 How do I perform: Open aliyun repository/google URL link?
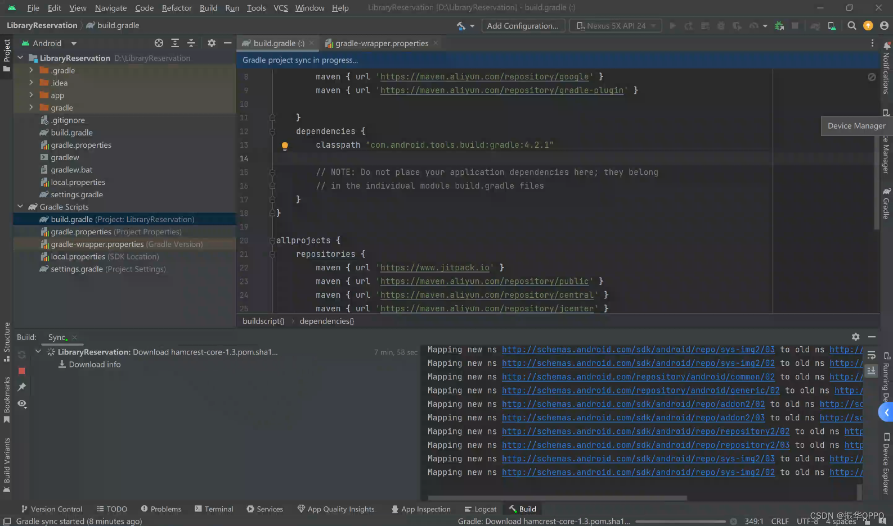[484, 77]
